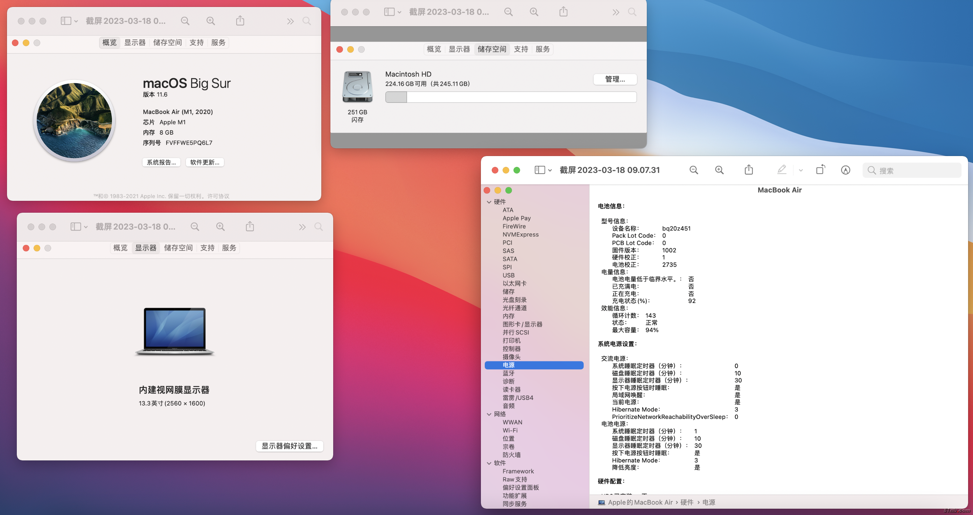The image size is (973, 515).
Task: Select 电源 in the hardware sidebar
Action: click(534, 365)
